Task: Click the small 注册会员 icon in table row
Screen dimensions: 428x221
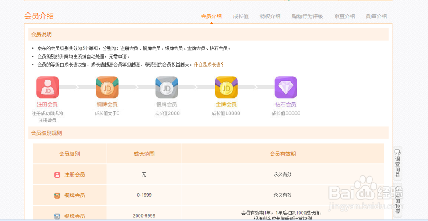Action: click(57, 175)
